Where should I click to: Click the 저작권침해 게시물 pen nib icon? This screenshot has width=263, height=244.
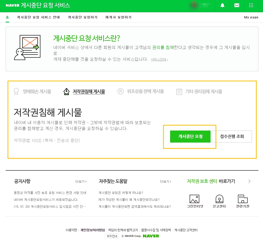66,91
